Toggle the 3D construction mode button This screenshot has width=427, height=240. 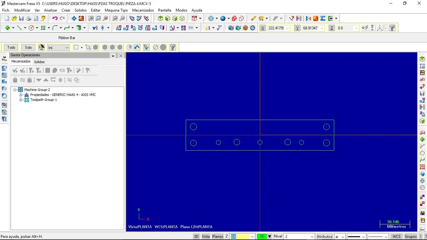196,236
